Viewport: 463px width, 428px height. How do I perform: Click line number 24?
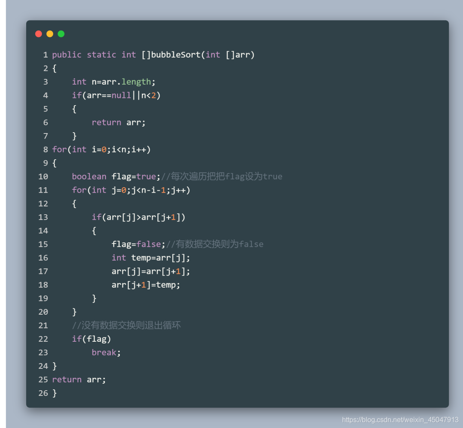[43, 366]
